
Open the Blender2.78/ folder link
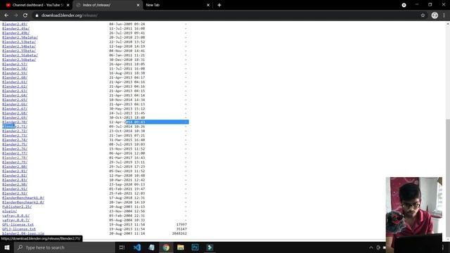[15, 157]
